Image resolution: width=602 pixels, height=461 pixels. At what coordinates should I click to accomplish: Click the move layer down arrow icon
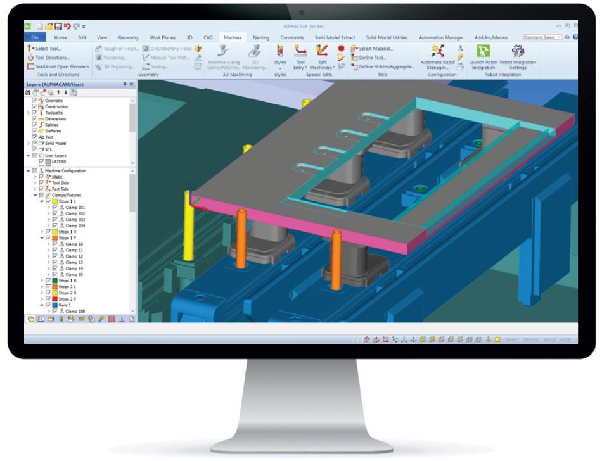click(66, 92)
